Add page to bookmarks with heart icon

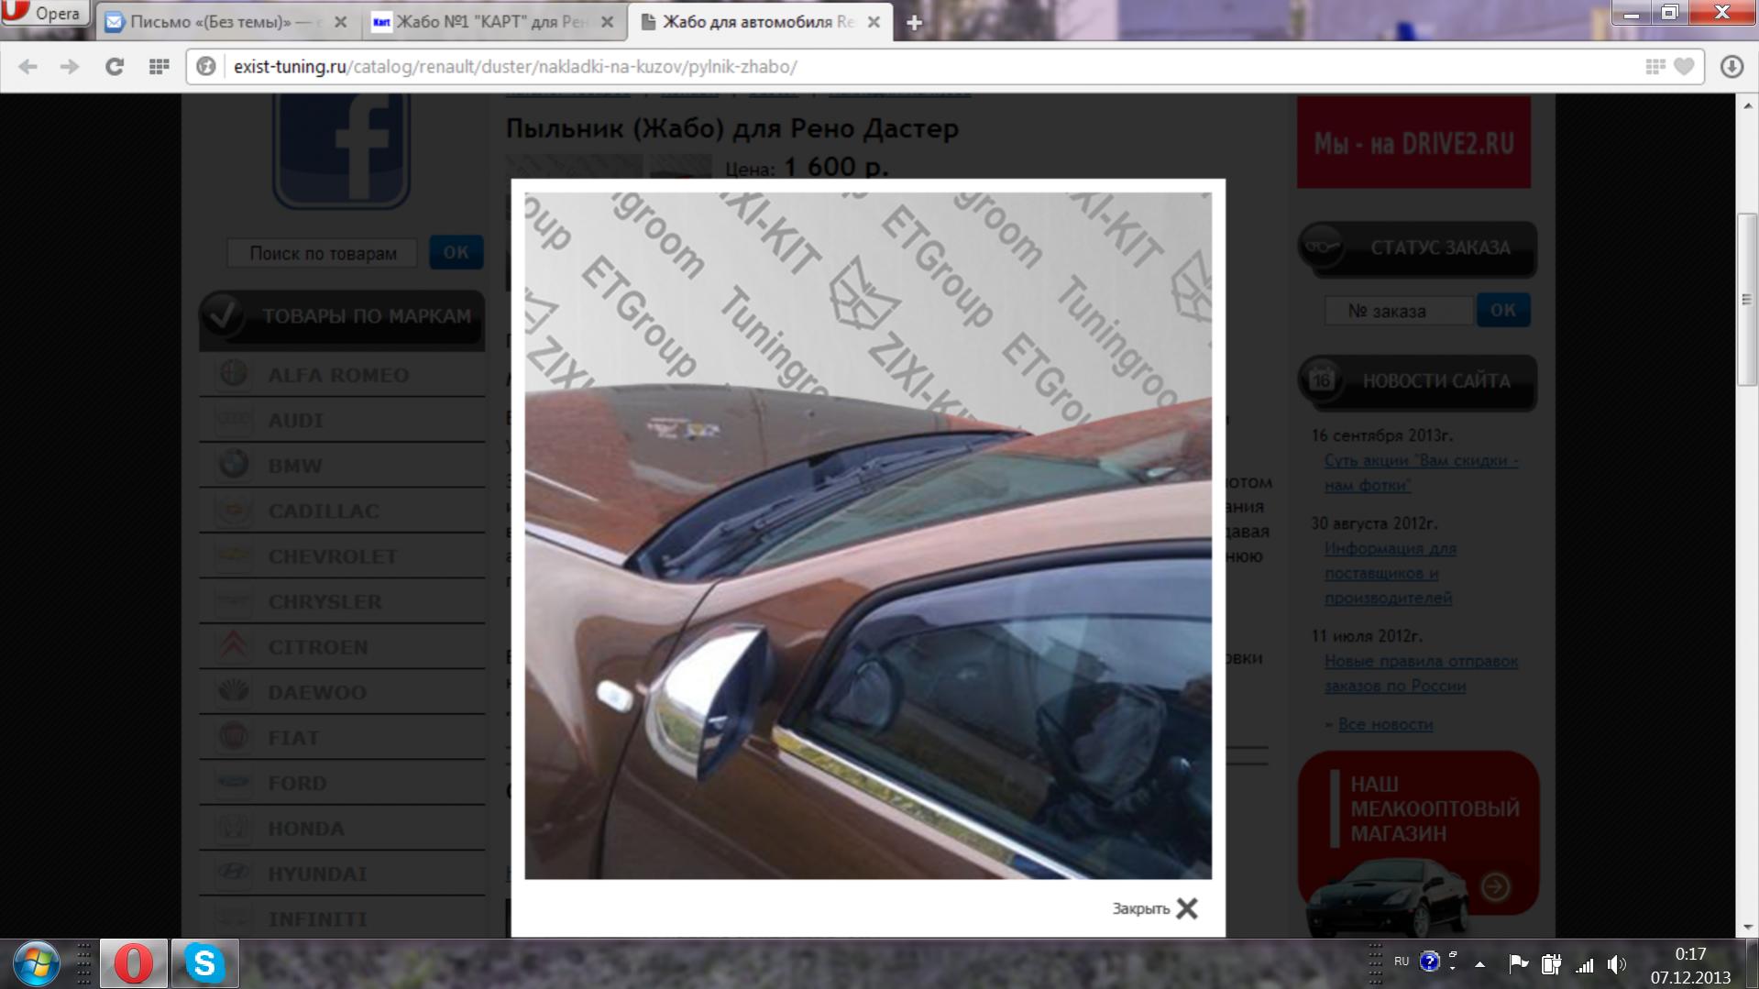[1684, 67]
